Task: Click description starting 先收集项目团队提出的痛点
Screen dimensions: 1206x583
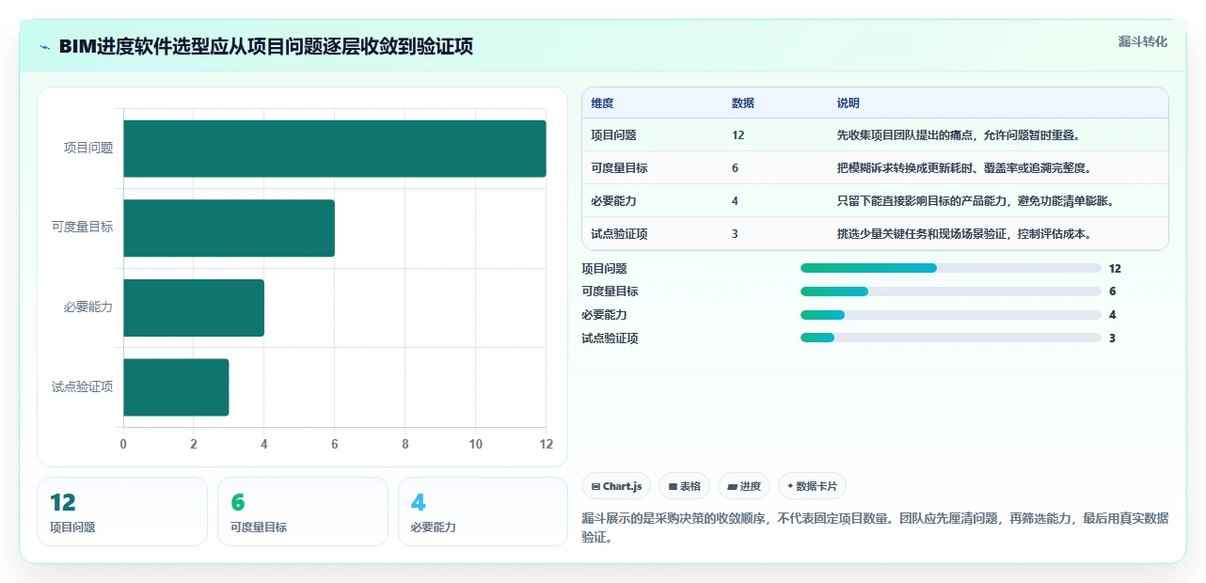Action: [959, 135]
